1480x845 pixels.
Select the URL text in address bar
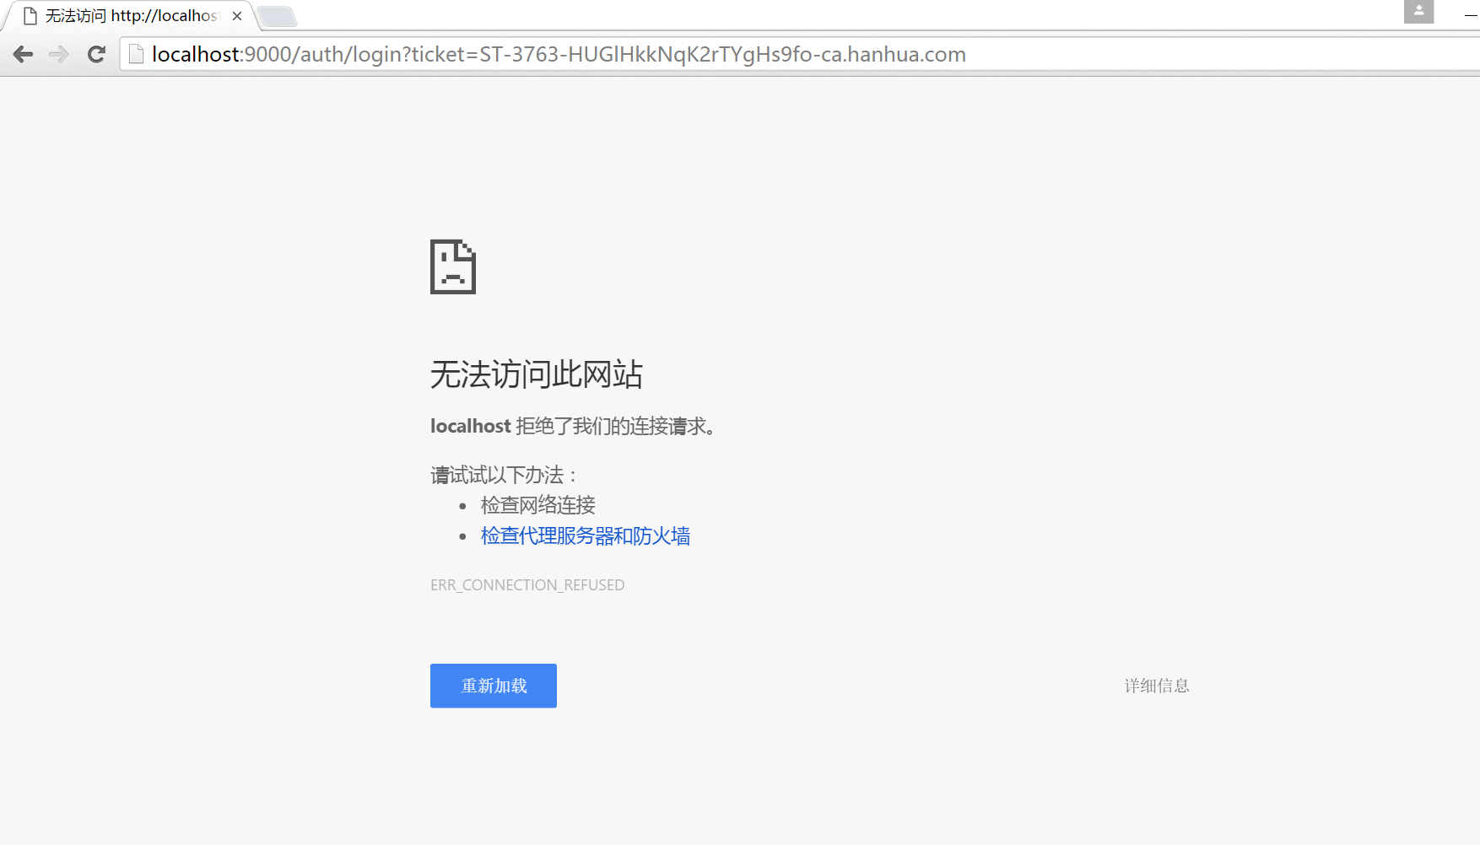coord(557,54)
